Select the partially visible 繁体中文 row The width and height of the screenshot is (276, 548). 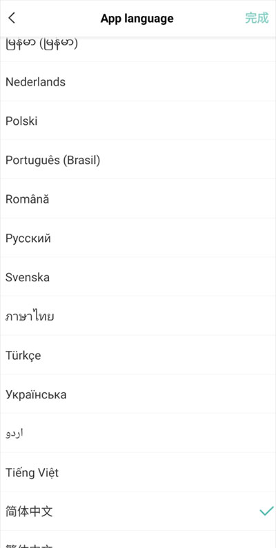(x=138, y=540)
